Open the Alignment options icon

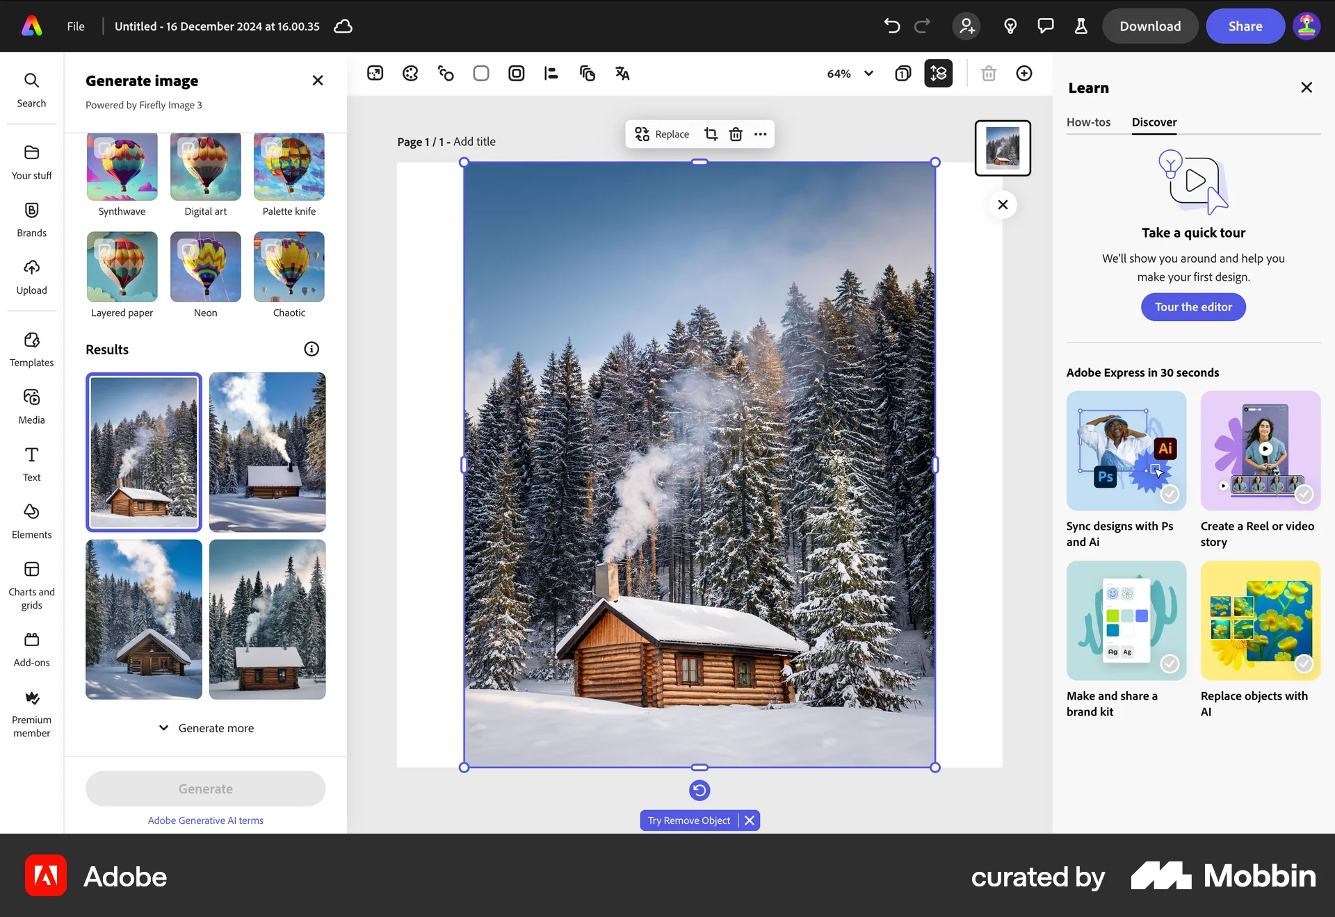(551, 73)
